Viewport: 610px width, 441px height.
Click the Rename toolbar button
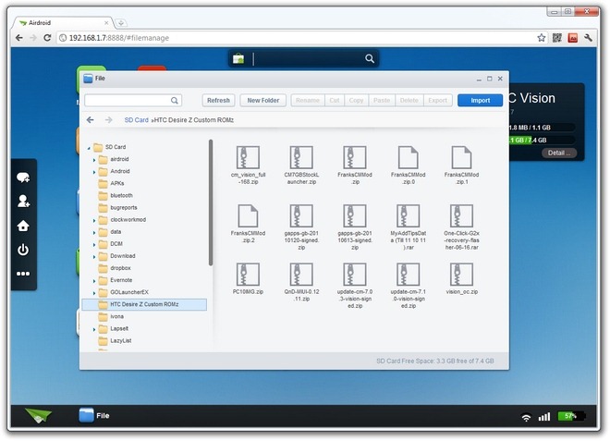click(308, 101)
